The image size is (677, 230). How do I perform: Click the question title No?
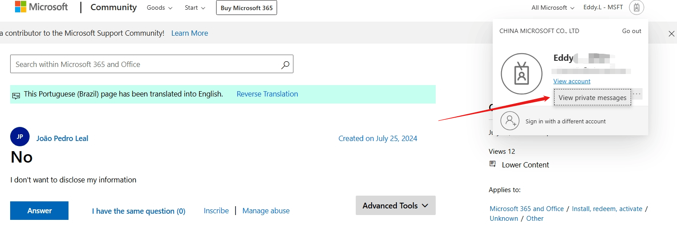tap(21, 157)
